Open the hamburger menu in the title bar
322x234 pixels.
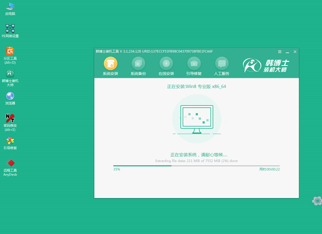pos(280,52)
